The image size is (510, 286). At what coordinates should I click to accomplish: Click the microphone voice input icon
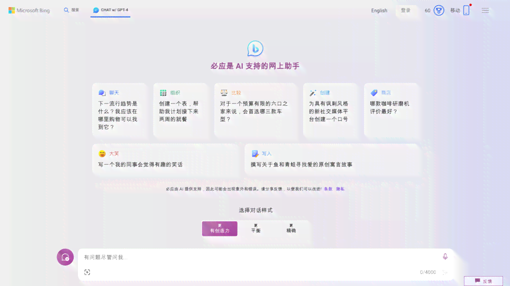coord(445,257)
